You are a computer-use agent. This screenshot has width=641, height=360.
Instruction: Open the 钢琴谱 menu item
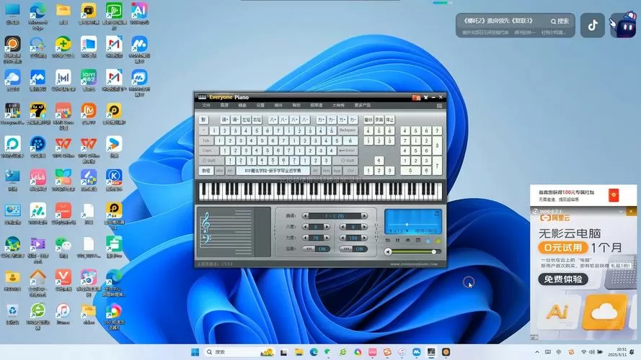(x=316, y=105)
